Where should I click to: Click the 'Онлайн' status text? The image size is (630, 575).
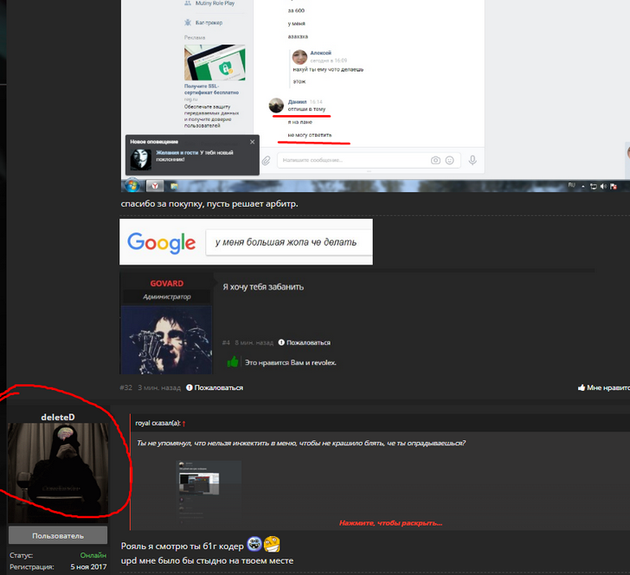pos(93,555)
